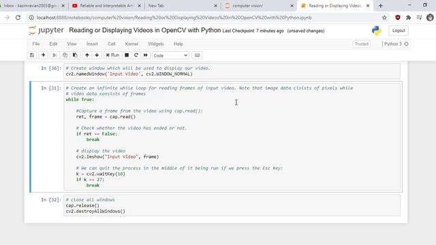Interrupt the kernel with stop icon
The height and width of the screenshot is (245, 436).
coord(127,55)
